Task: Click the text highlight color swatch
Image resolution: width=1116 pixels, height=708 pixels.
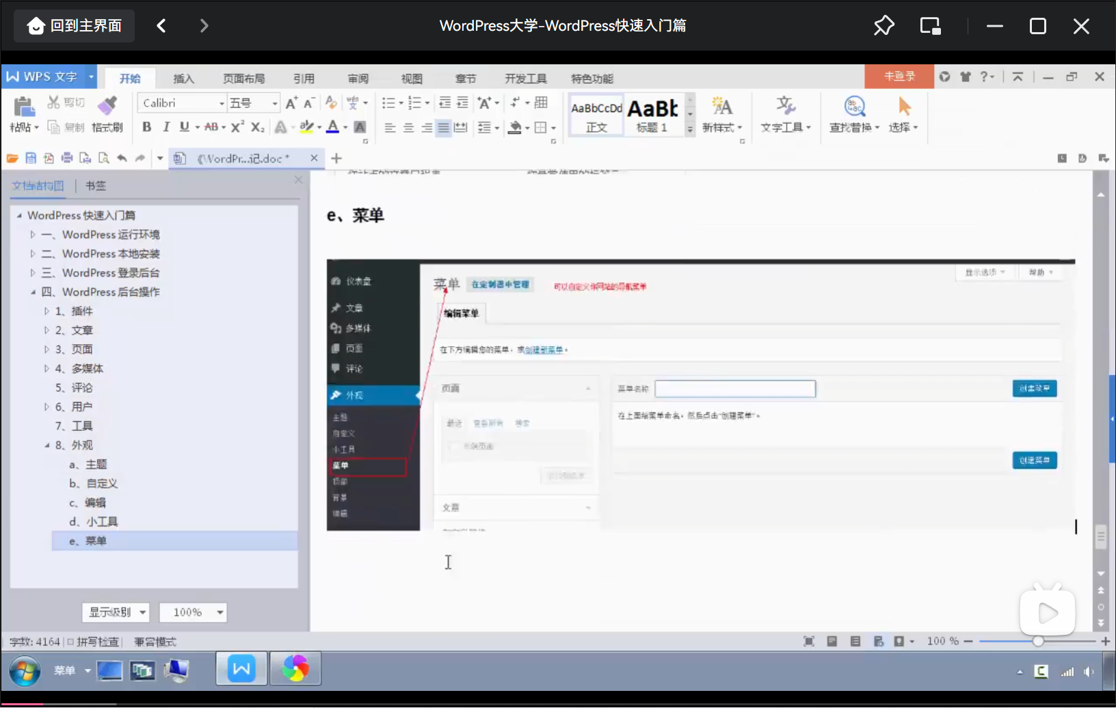Action: click(x=306, y=127)
